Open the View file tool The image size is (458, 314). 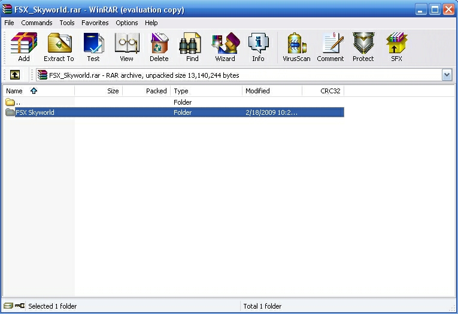(126, 47)
